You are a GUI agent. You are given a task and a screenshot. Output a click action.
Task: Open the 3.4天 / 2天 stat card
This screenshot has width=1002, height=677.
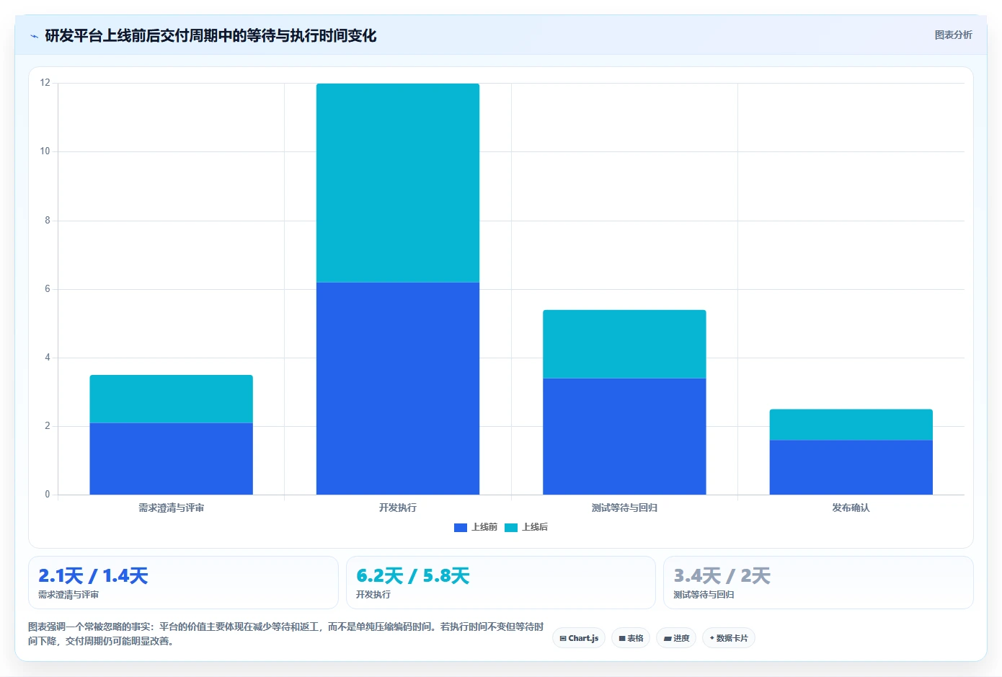coord(818,583)
